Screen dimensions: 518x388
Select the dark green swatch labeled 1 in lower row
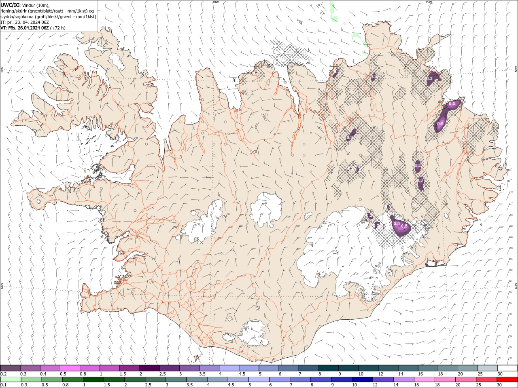(93, 380)
